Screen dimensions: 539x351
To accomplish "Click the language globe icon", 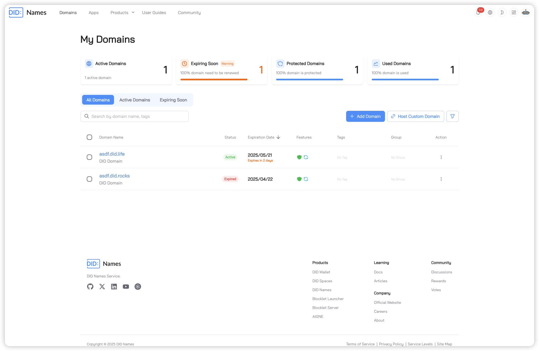I will 490,13.
